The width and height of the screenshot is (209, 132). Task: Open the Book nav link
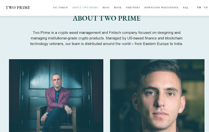[x=118, y=8]
